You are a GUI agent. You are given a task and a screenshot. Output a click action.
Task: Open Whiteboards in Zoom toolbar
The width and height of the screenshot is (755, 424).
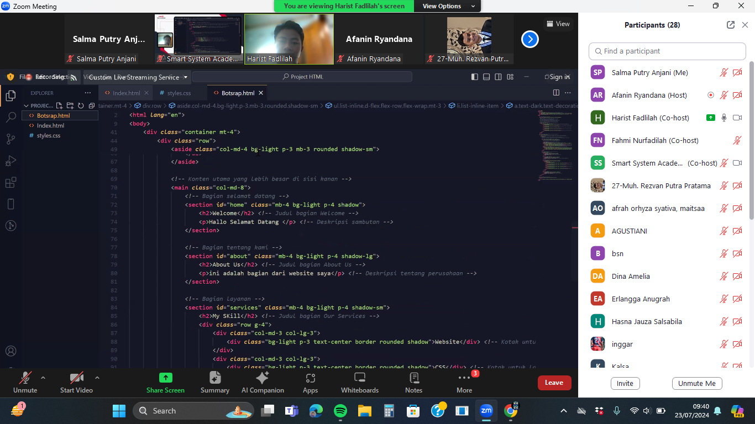360,383
